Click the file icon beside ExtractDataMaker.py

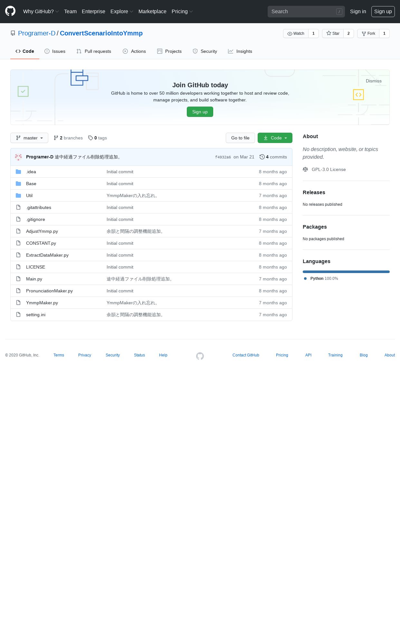pyautogui.click(x=18, y=255)
